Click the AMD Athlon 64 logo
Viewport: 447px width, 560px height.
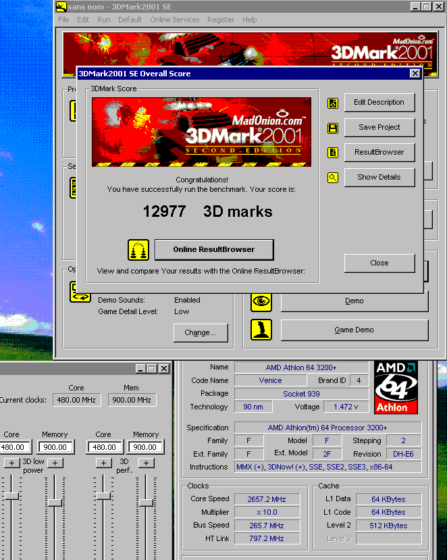pos(396,388)
